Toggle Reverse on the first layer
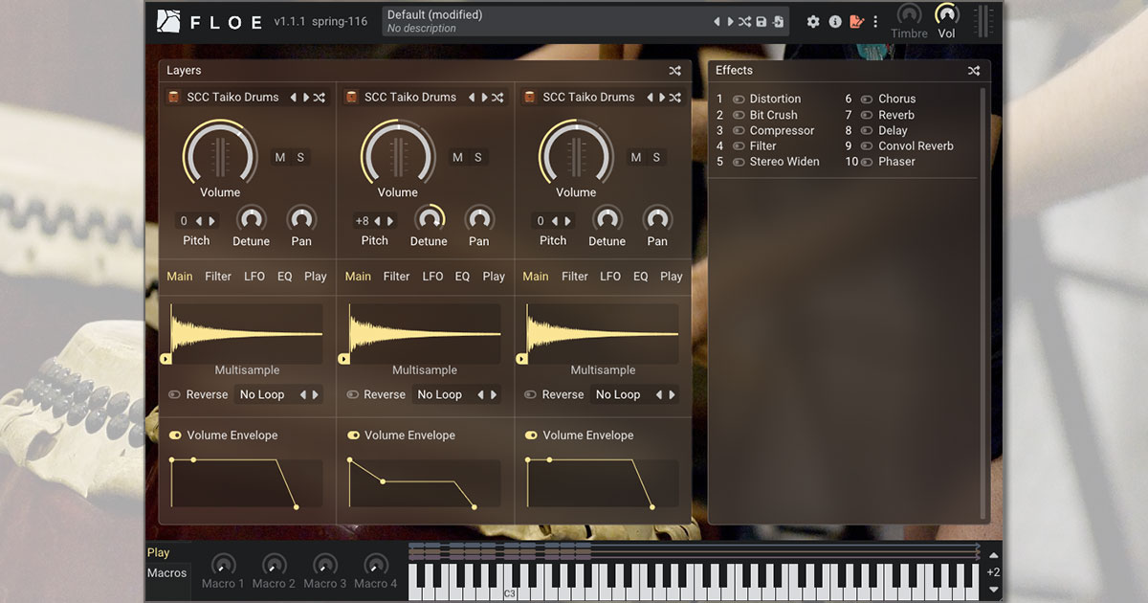This screenshot has width=1148, height=603. [174, 394]
